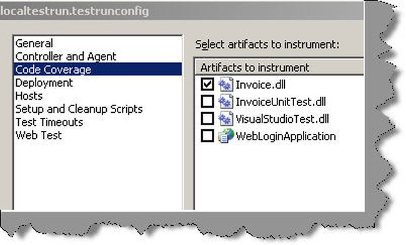Image resolution: width=406 pixels, height=245 pixels.
Task: Select the highlighted Code Coverage item
Action: 97,69
